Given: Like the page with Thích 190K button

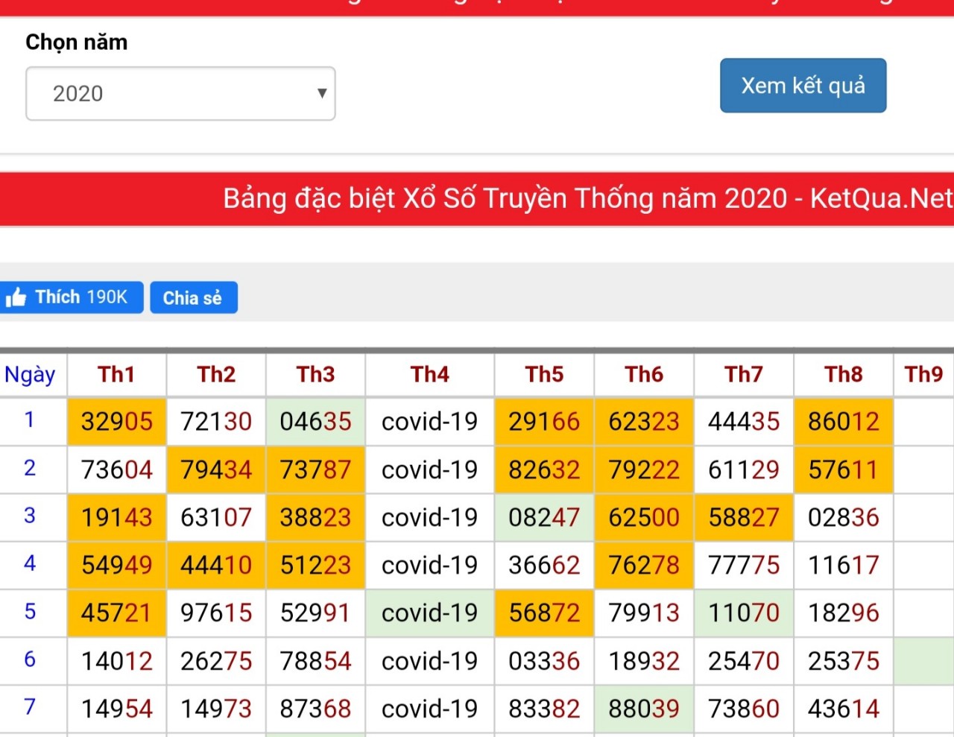Looking at the screenshot, I should 72,297.
